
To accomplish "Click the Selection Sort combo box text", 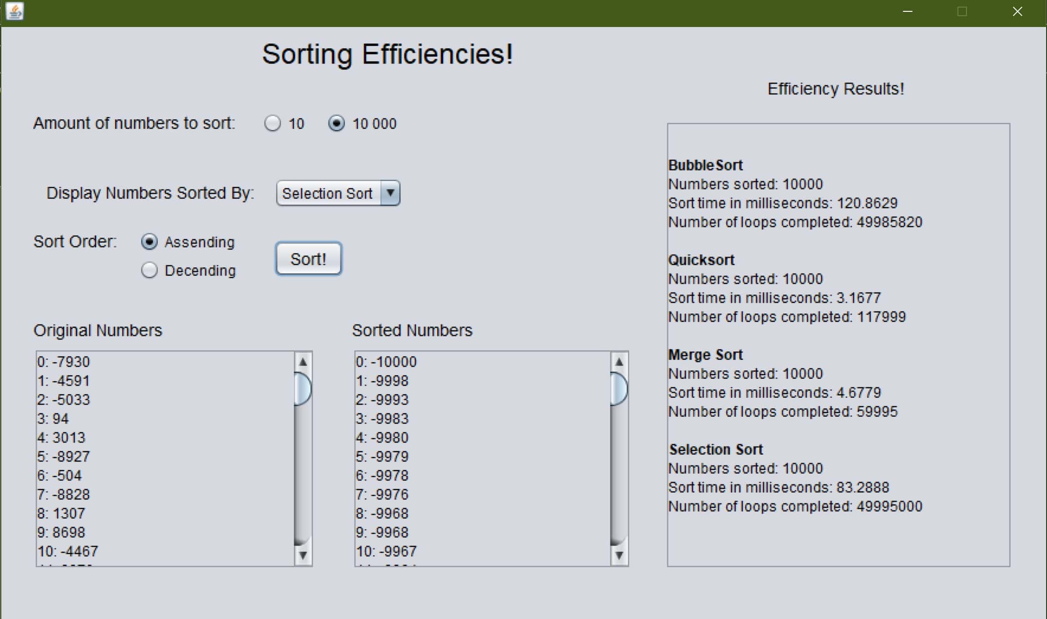I will click(327, 193).
